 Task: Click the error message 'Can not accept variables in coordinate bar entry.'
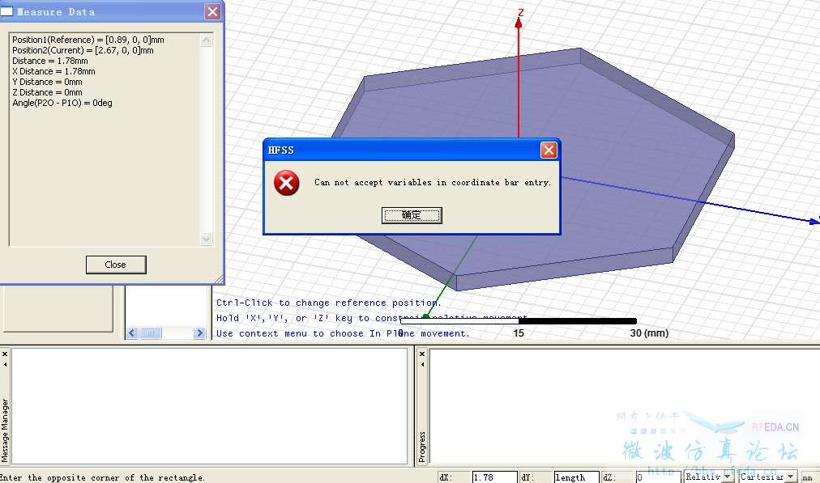pos(433,182)
